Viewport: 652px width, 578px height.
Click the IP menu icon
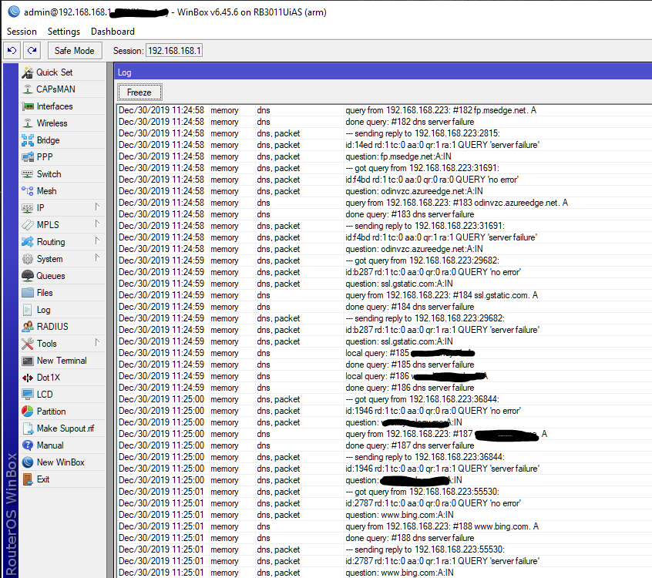28,208
